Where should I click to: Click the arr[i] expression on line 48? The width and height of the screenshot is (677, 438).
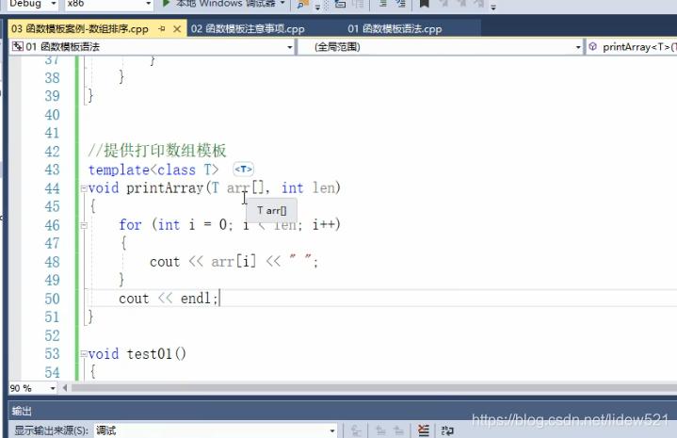[x=234, y=262]
